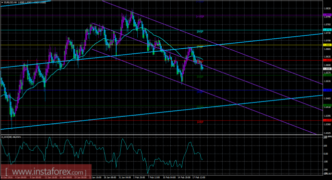
Task: Select the cyan price tag on scale
Action: 327,30
